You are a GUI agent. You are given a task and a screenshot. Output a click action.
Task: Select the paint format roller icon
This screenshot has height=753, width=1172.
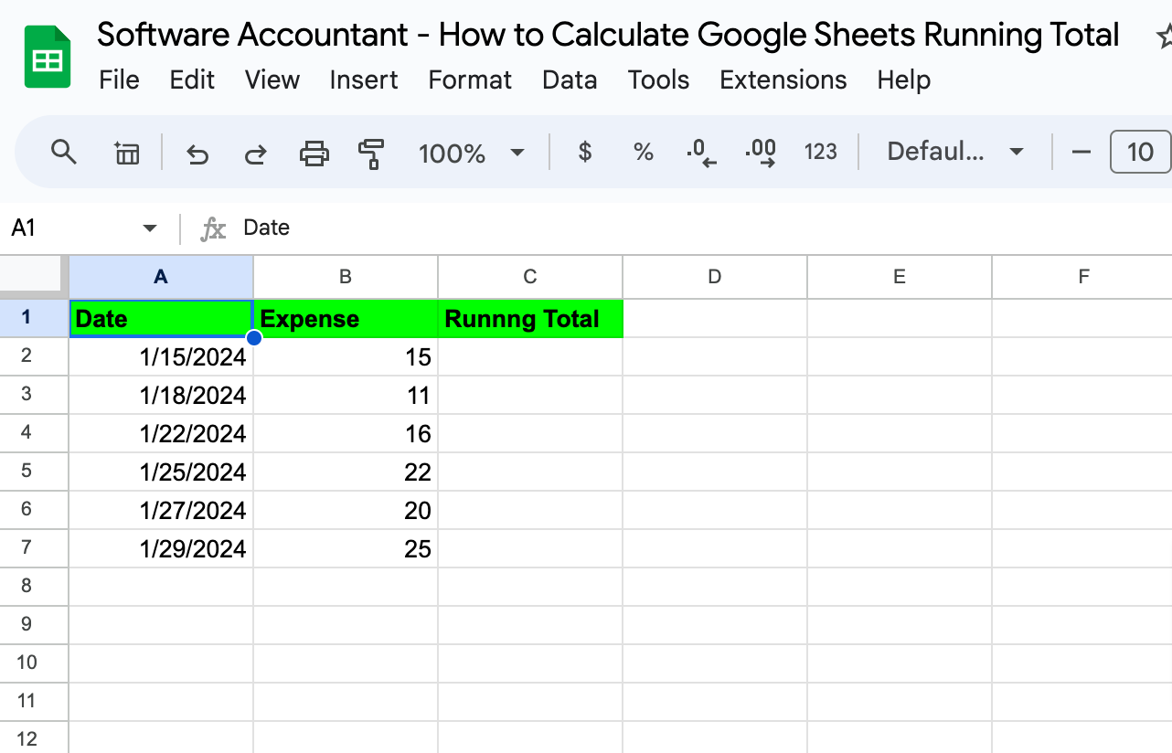pos(371,153)
